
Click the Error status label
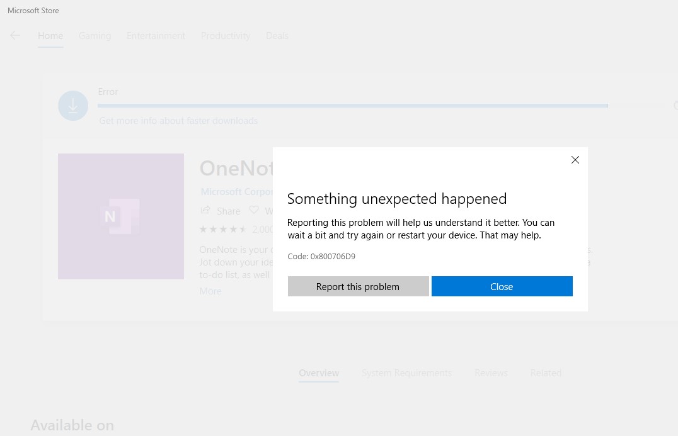[108, 92]
